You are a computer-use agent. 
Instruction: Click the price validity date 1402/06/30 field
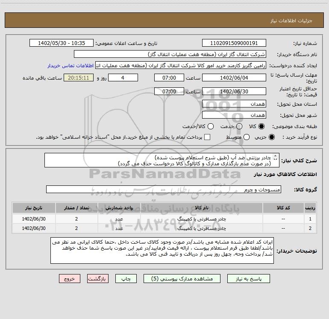[234, 91]
